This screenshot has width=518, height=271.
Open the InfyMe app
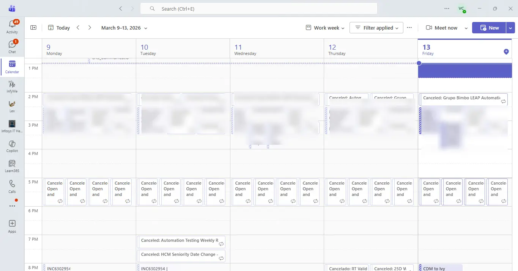click(12, 87)
